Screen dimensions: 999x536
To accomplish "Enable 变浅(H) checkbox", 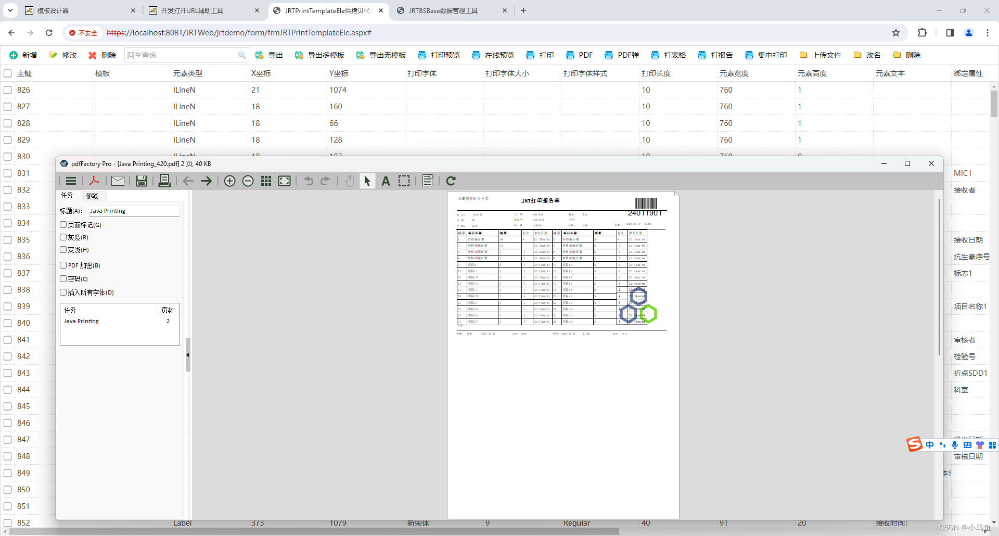I will point(63,250).
